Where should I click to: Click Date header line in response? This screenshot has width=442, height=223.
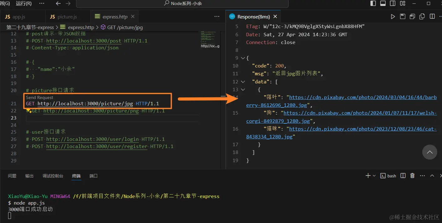(x=296, y=34)
